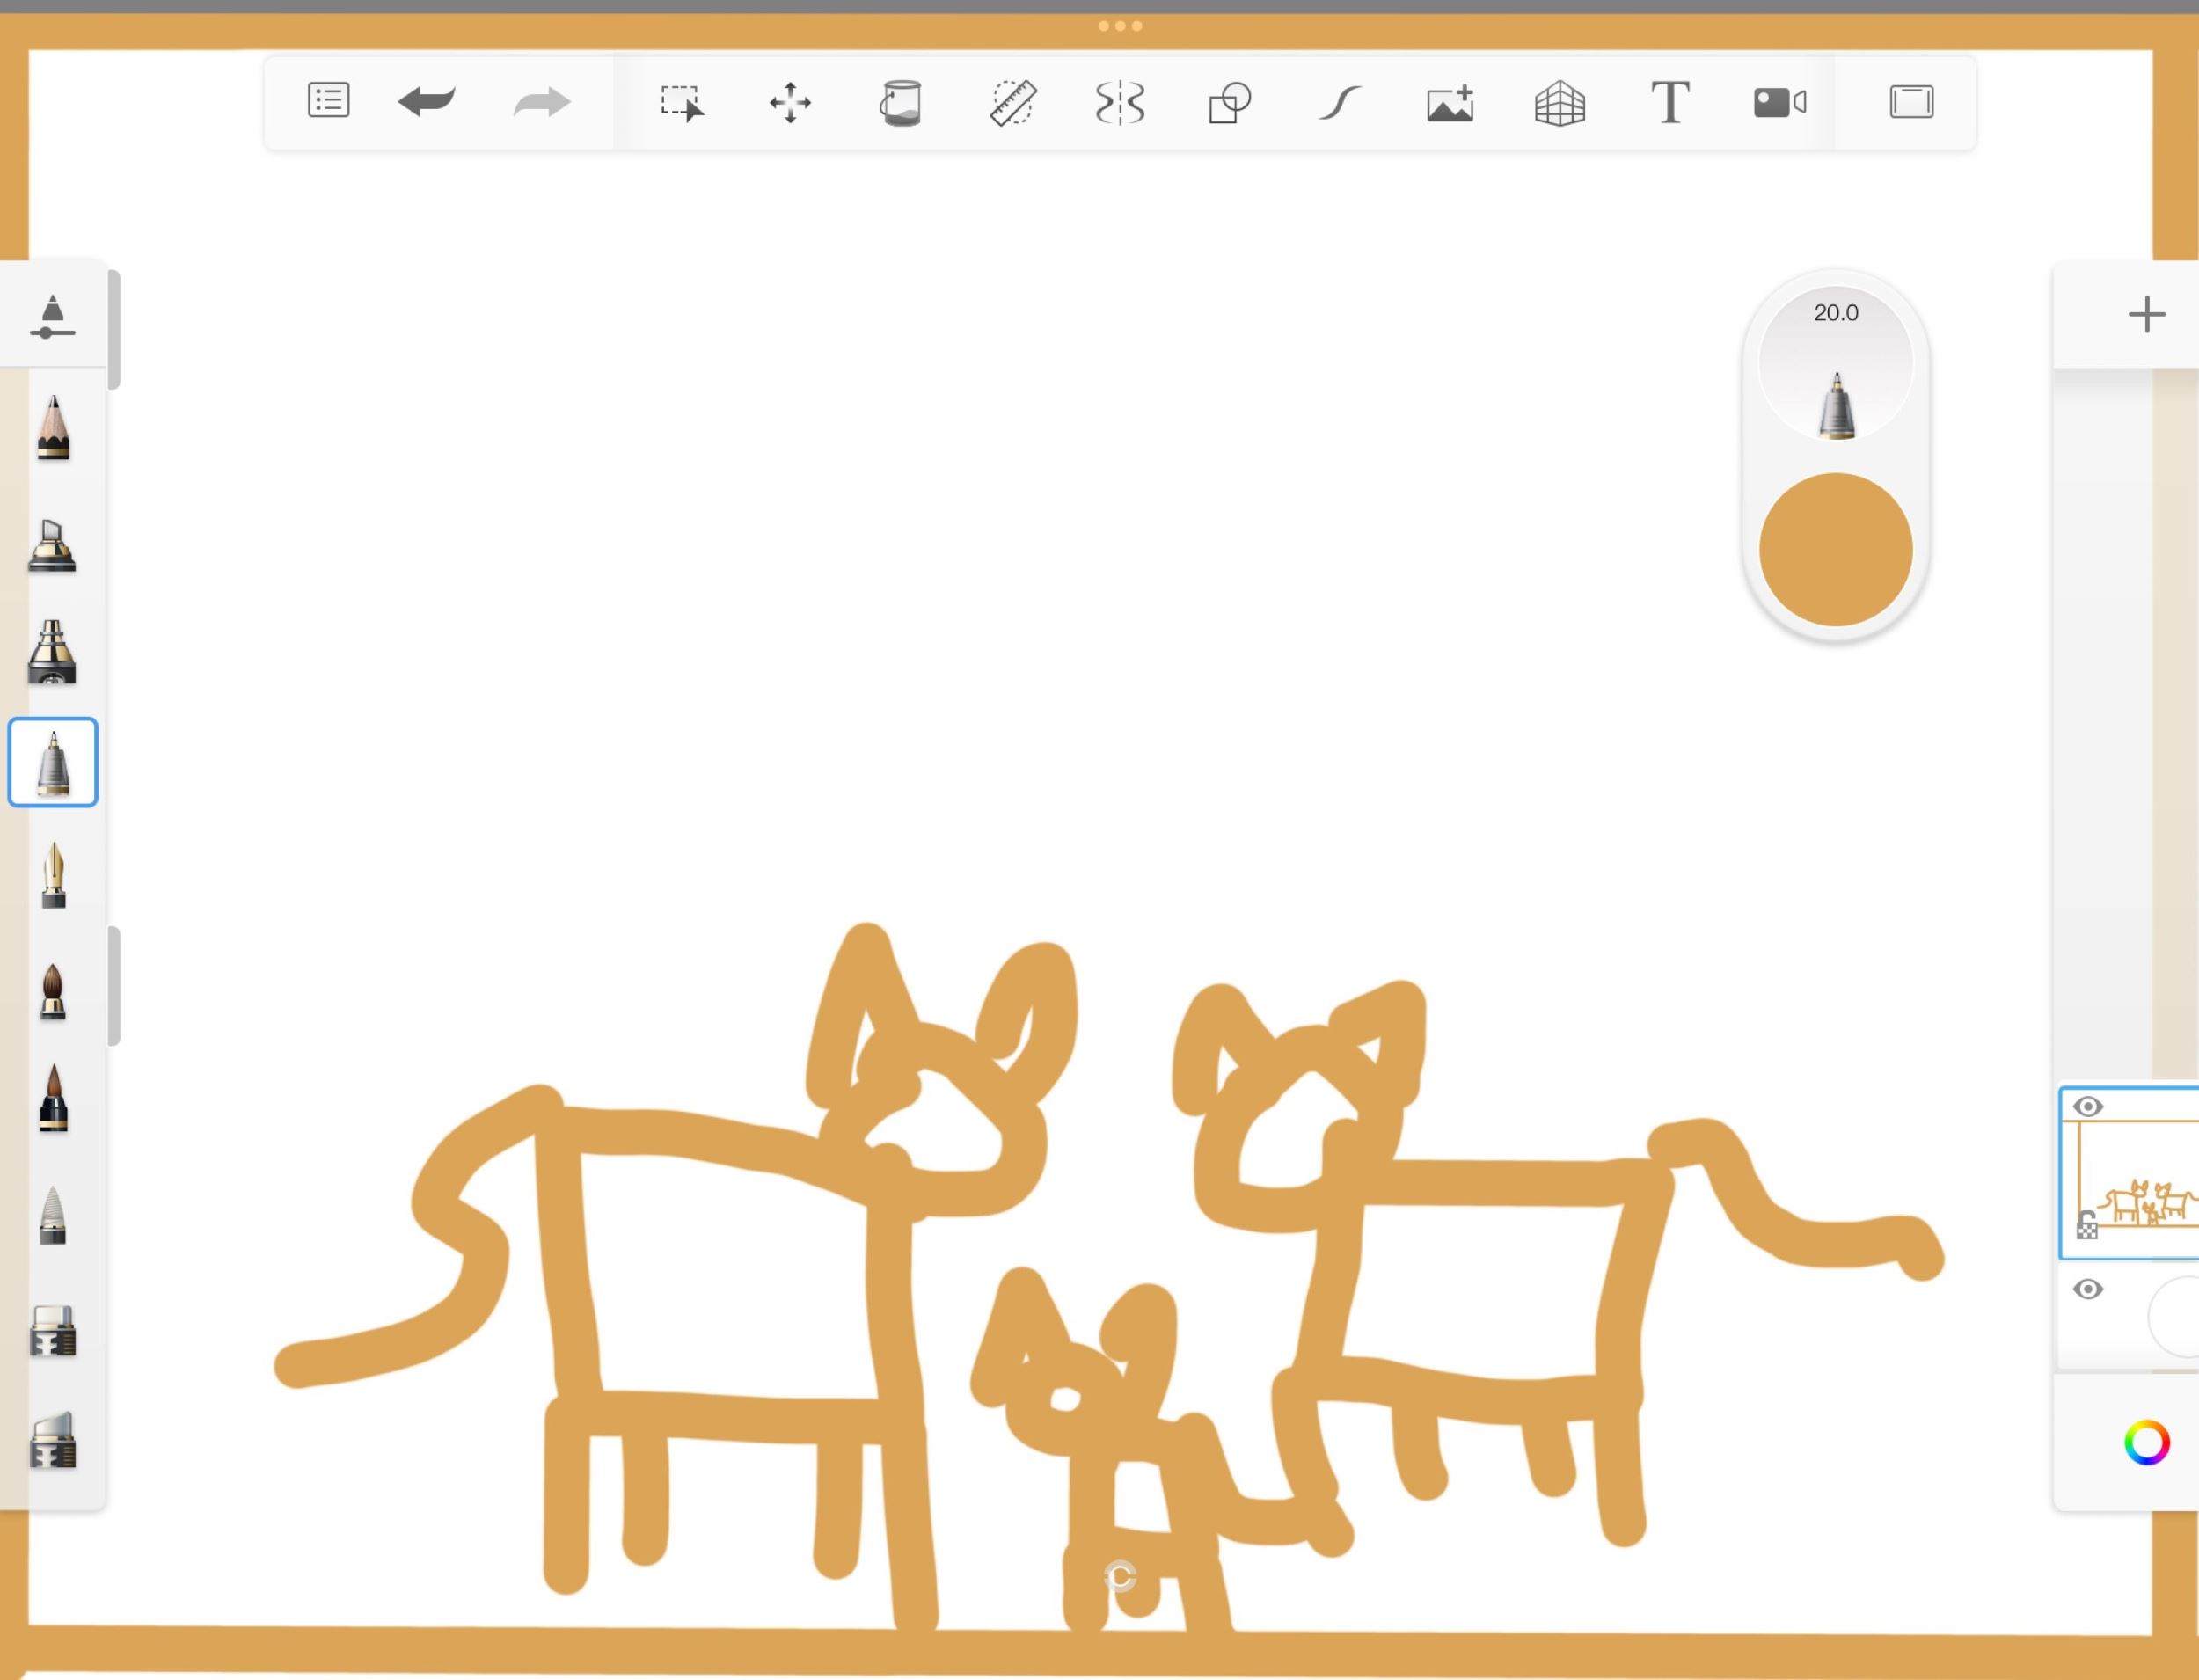Click the Redo arrow

541,102
